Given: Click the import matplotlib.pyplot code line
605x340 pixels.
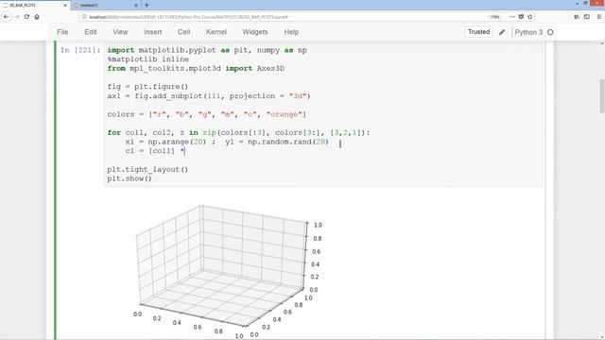Looking at the screenshot, I should coord(207,50).
